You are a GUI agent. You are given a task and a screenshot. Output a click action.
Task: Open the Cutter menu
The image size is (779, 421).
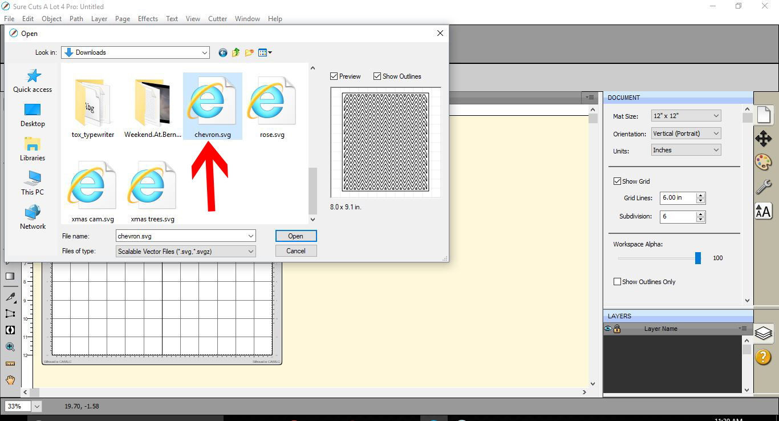coord(217,19)
